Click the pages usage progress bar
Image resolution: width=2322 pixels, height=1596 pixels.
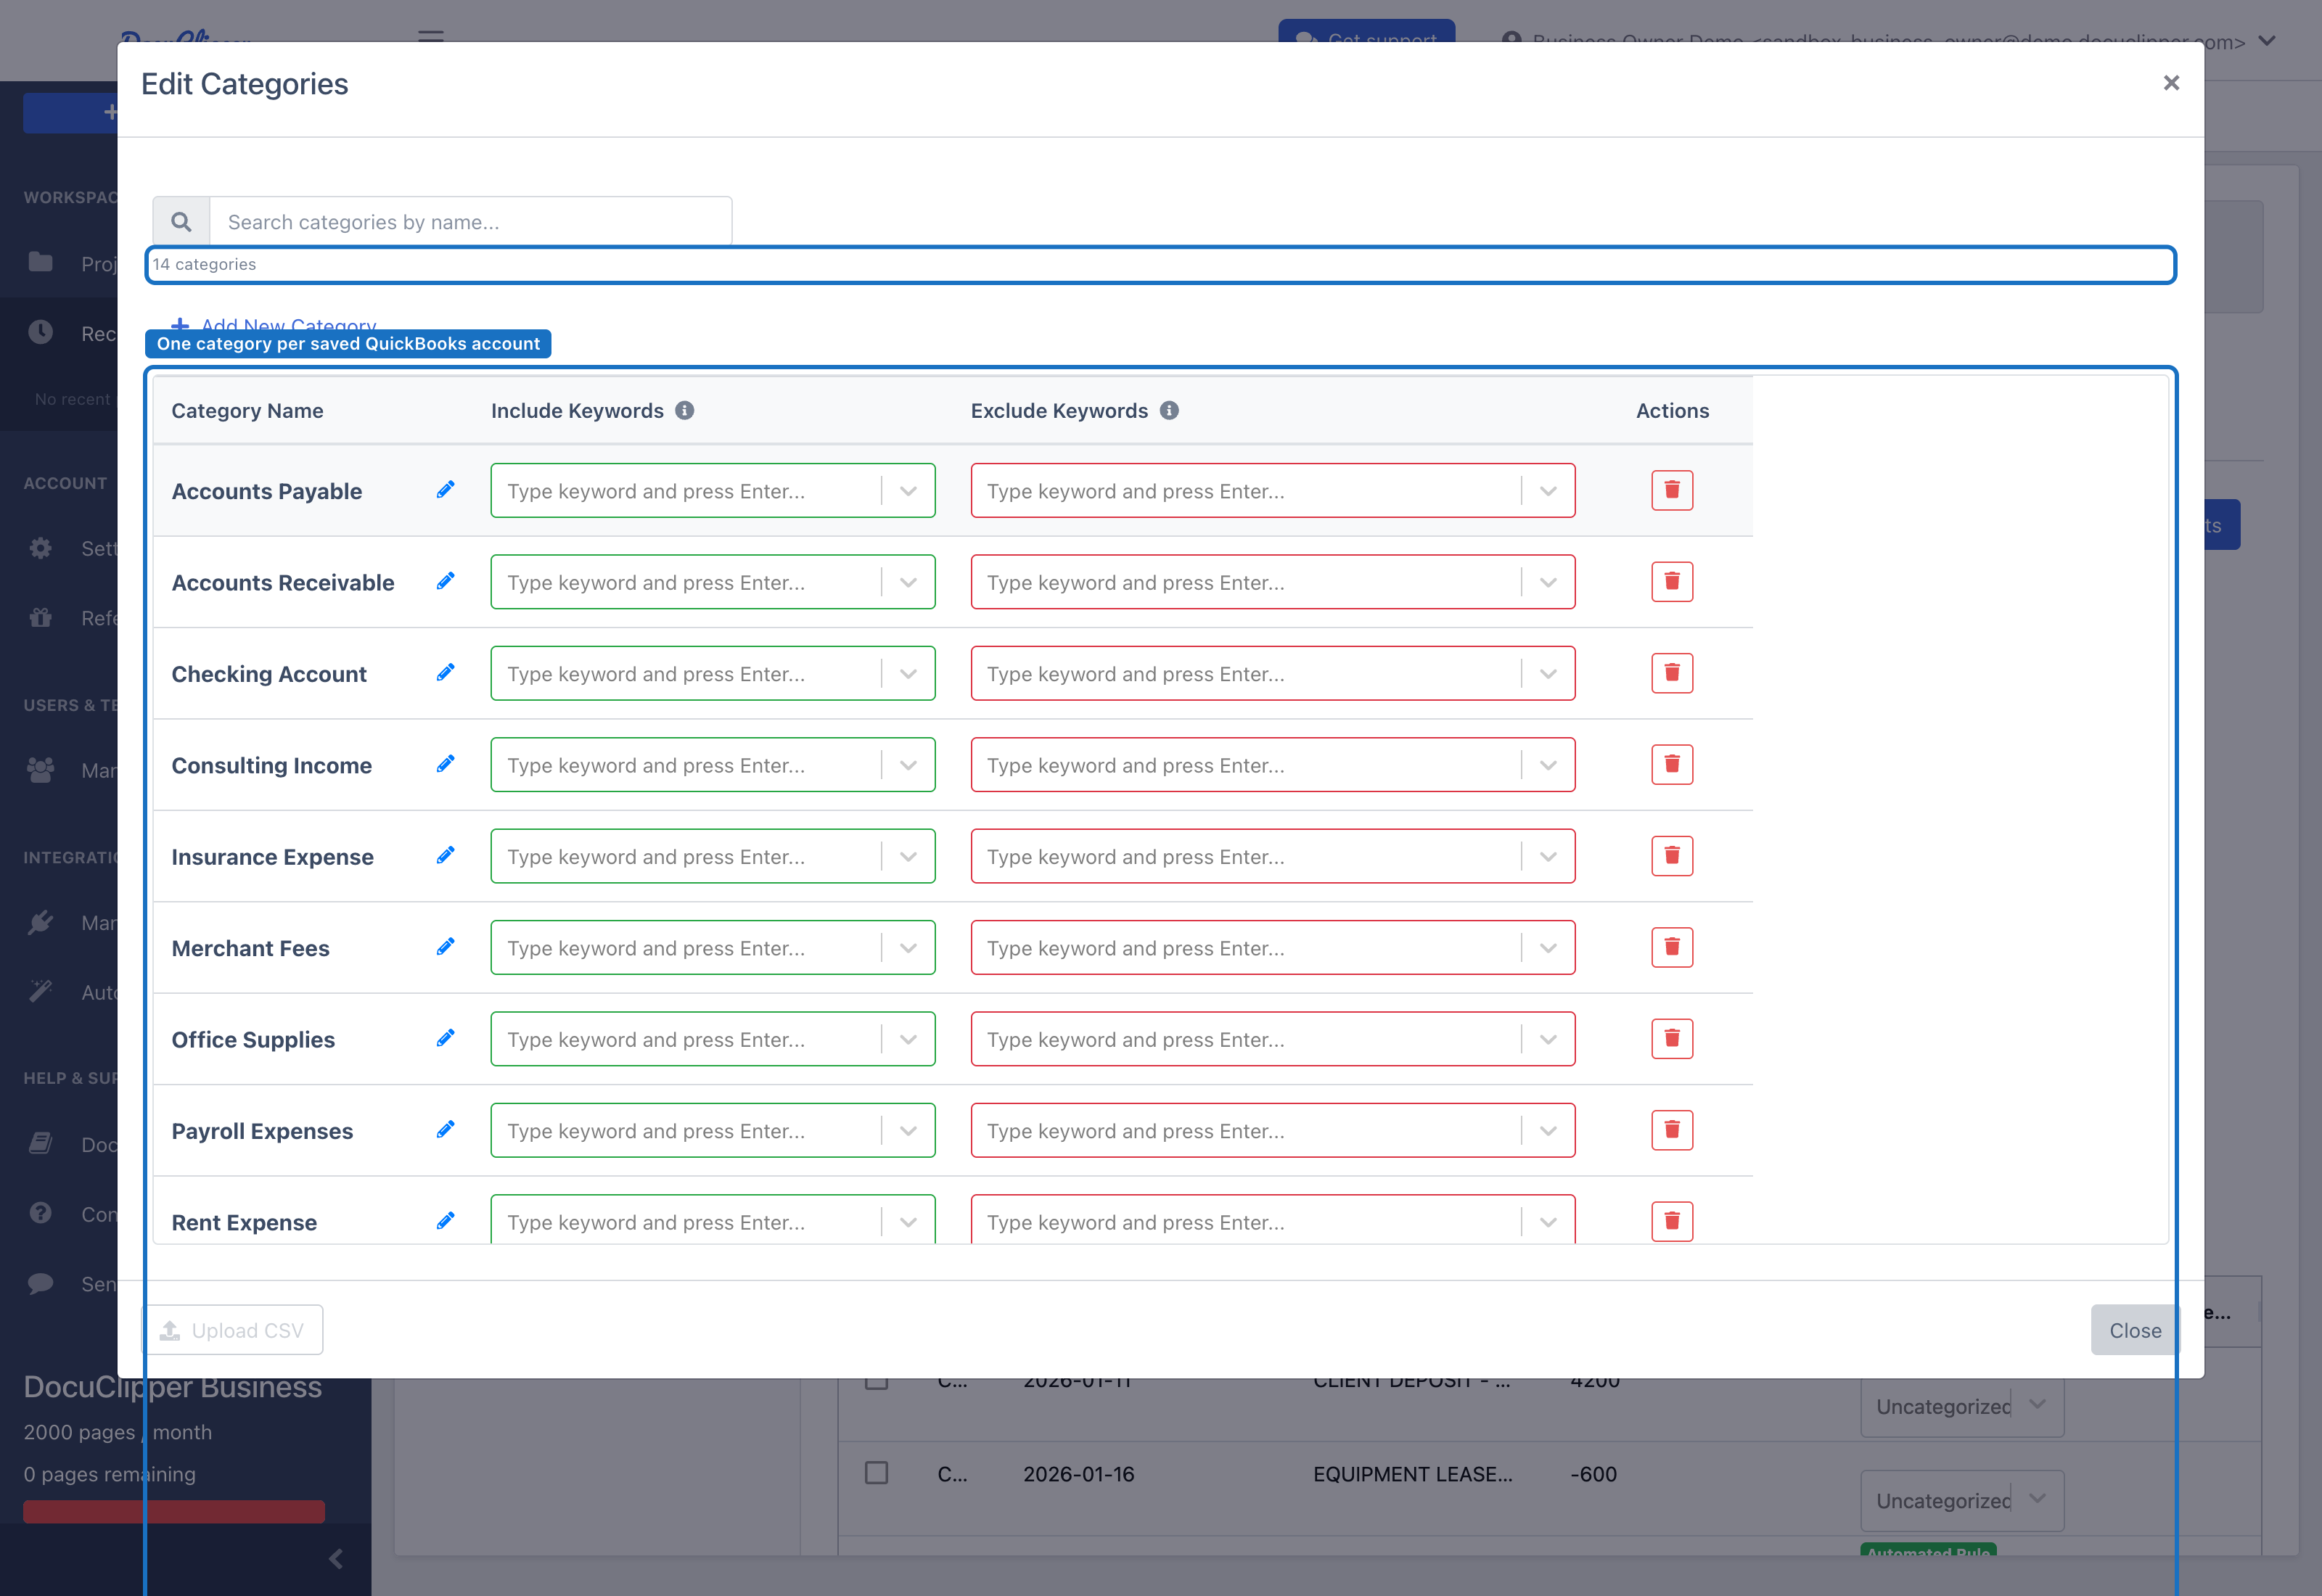pyautogui.click(x=174, y=1511)
